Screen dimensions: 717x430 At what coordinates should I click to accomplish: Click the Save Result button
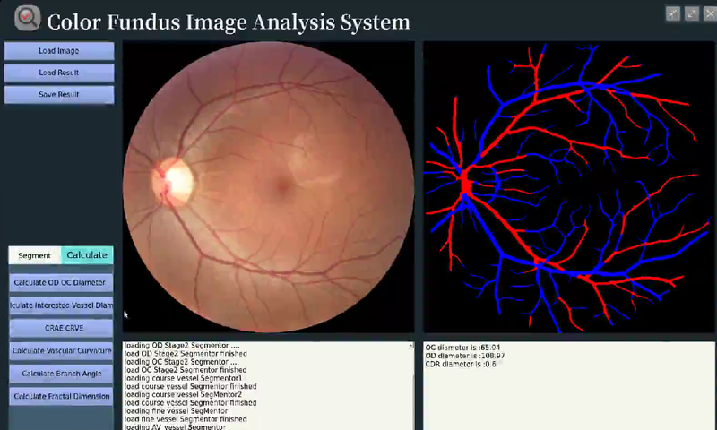coord(59,95)
